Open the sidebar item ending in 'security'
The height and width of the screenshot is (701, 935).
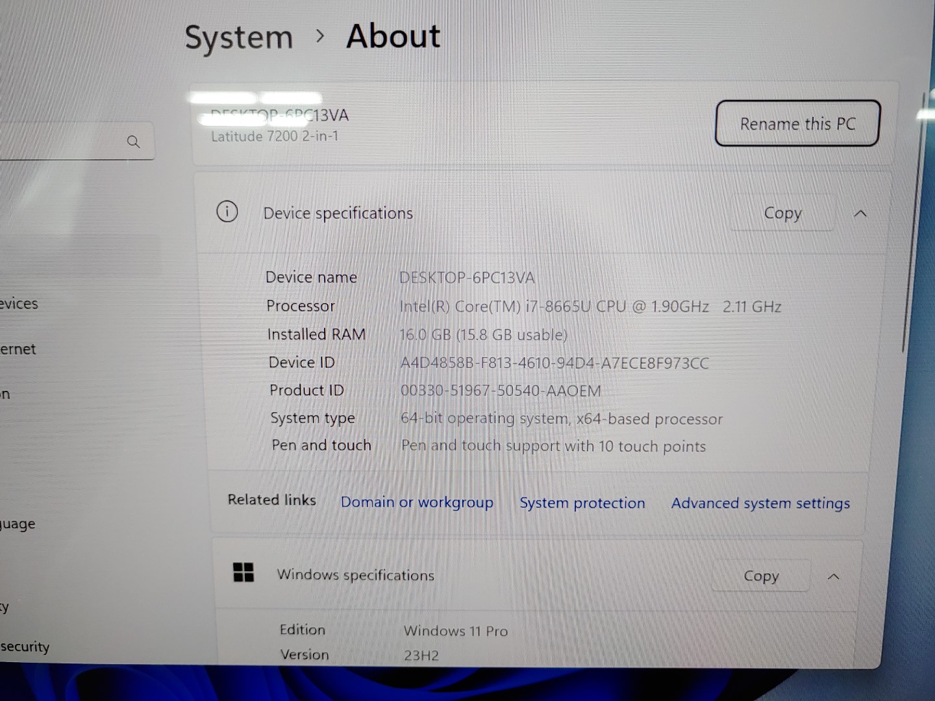25,646
